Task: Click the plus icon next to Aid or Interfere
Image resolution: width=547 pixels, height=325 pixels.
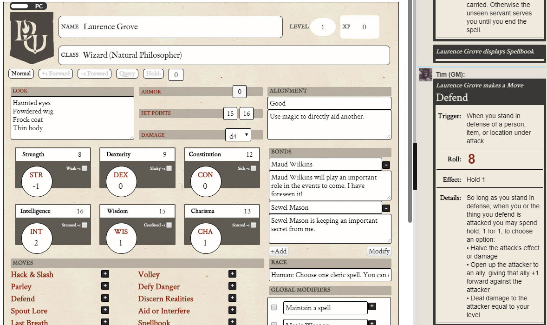Action: [x=232, y=310]
